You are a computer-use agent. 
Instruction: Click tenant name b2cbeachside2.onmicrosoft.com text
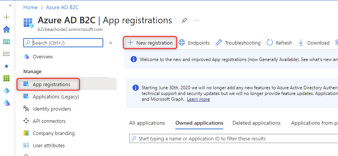[70, 29]
